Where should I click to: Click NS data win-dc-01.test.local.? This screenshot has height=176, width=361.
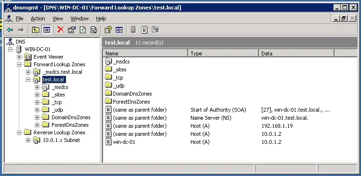285,118
